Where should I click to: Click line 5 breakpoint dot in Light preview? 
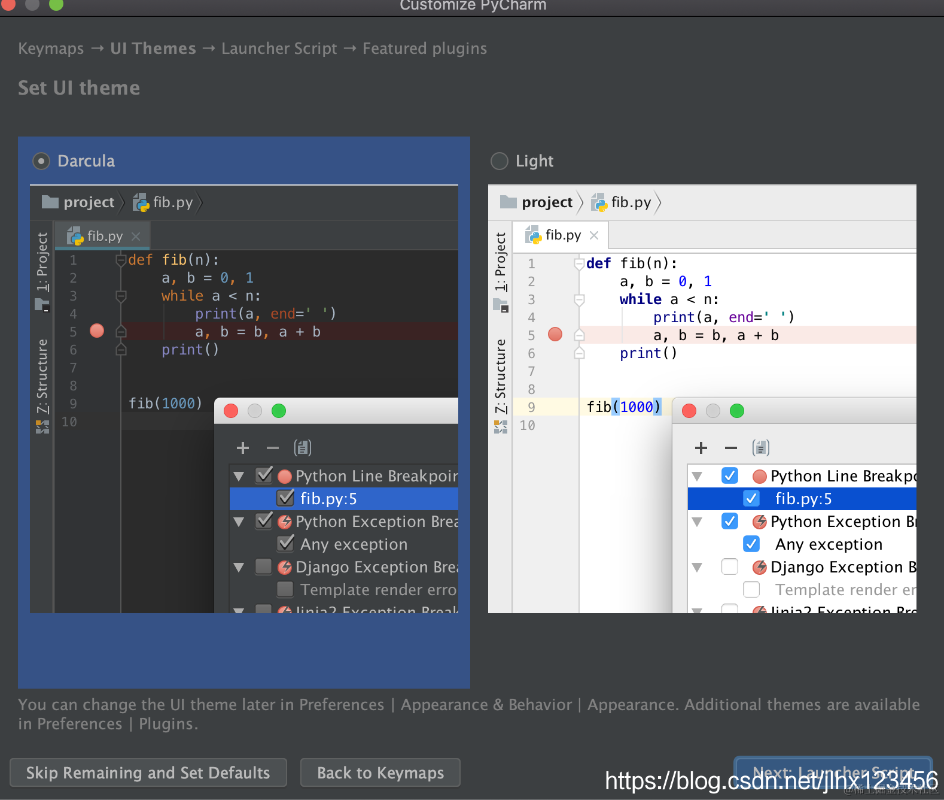click(555, 334)
